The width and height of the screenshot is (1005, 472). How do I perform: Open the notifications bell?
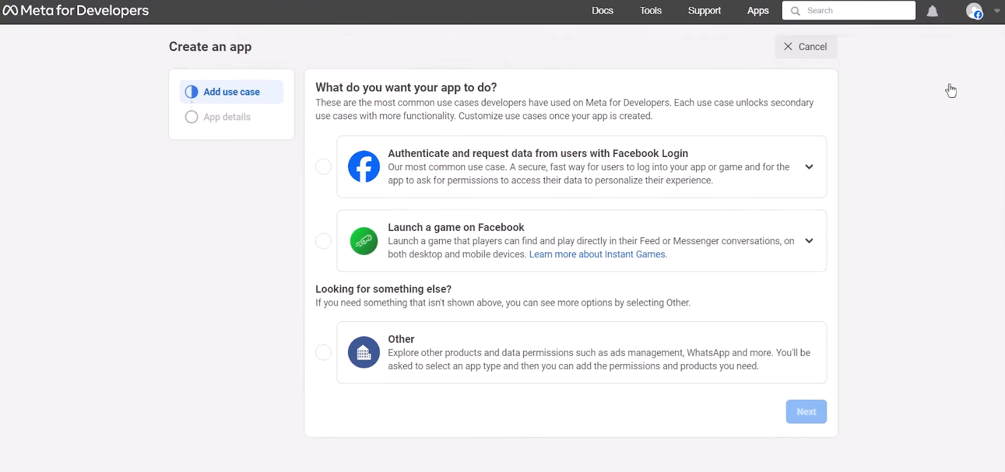coord(933,11)
